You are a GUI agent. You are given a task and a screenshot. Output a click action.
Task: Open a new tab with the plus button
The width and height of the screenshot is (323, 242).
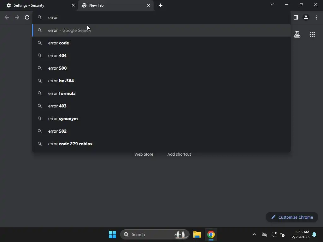coord(161,5)
